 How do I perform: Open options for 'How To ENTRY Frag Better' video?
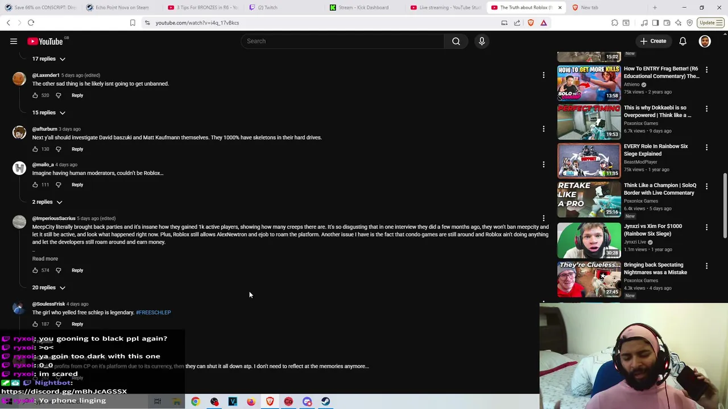[706, 69]
